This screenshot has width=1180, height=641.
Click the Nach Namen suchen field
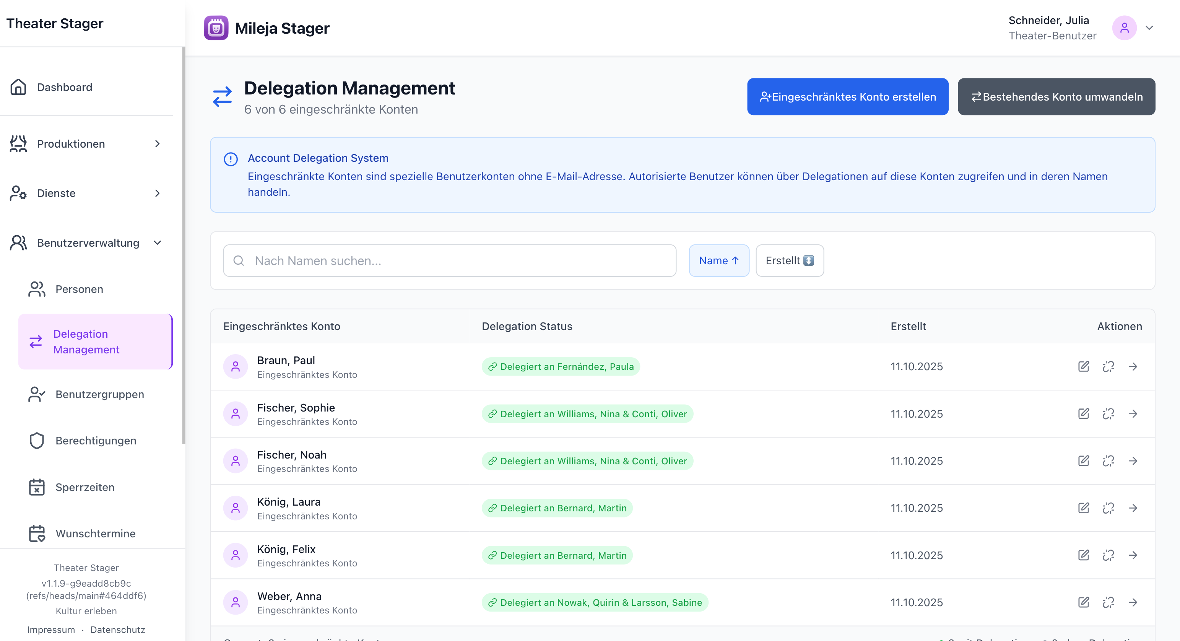point(449,261)
